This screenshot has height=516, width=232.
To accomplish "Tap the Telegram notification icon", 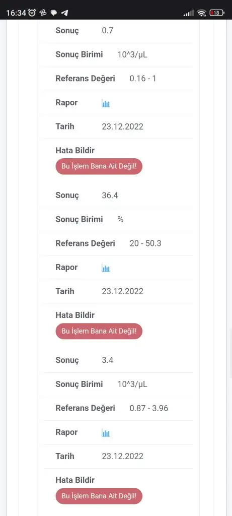I will (65, 13).
